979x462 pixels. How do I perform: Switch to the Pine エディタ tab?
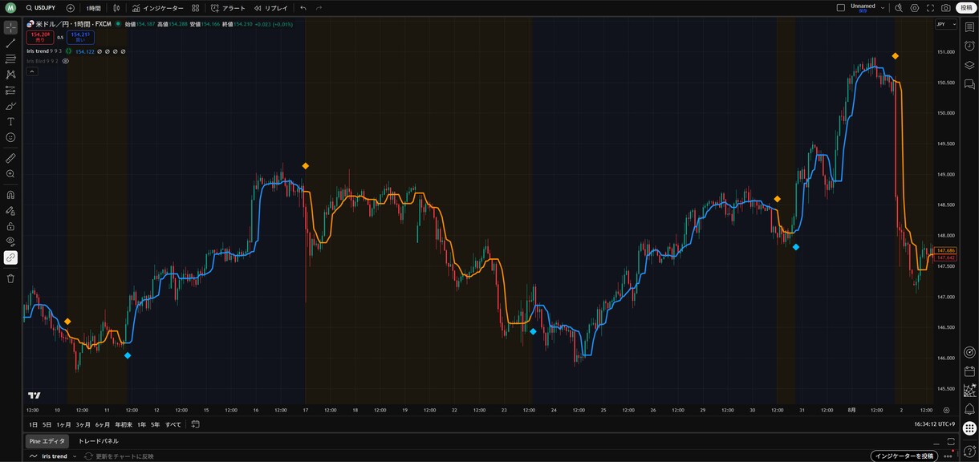[47, 441]
